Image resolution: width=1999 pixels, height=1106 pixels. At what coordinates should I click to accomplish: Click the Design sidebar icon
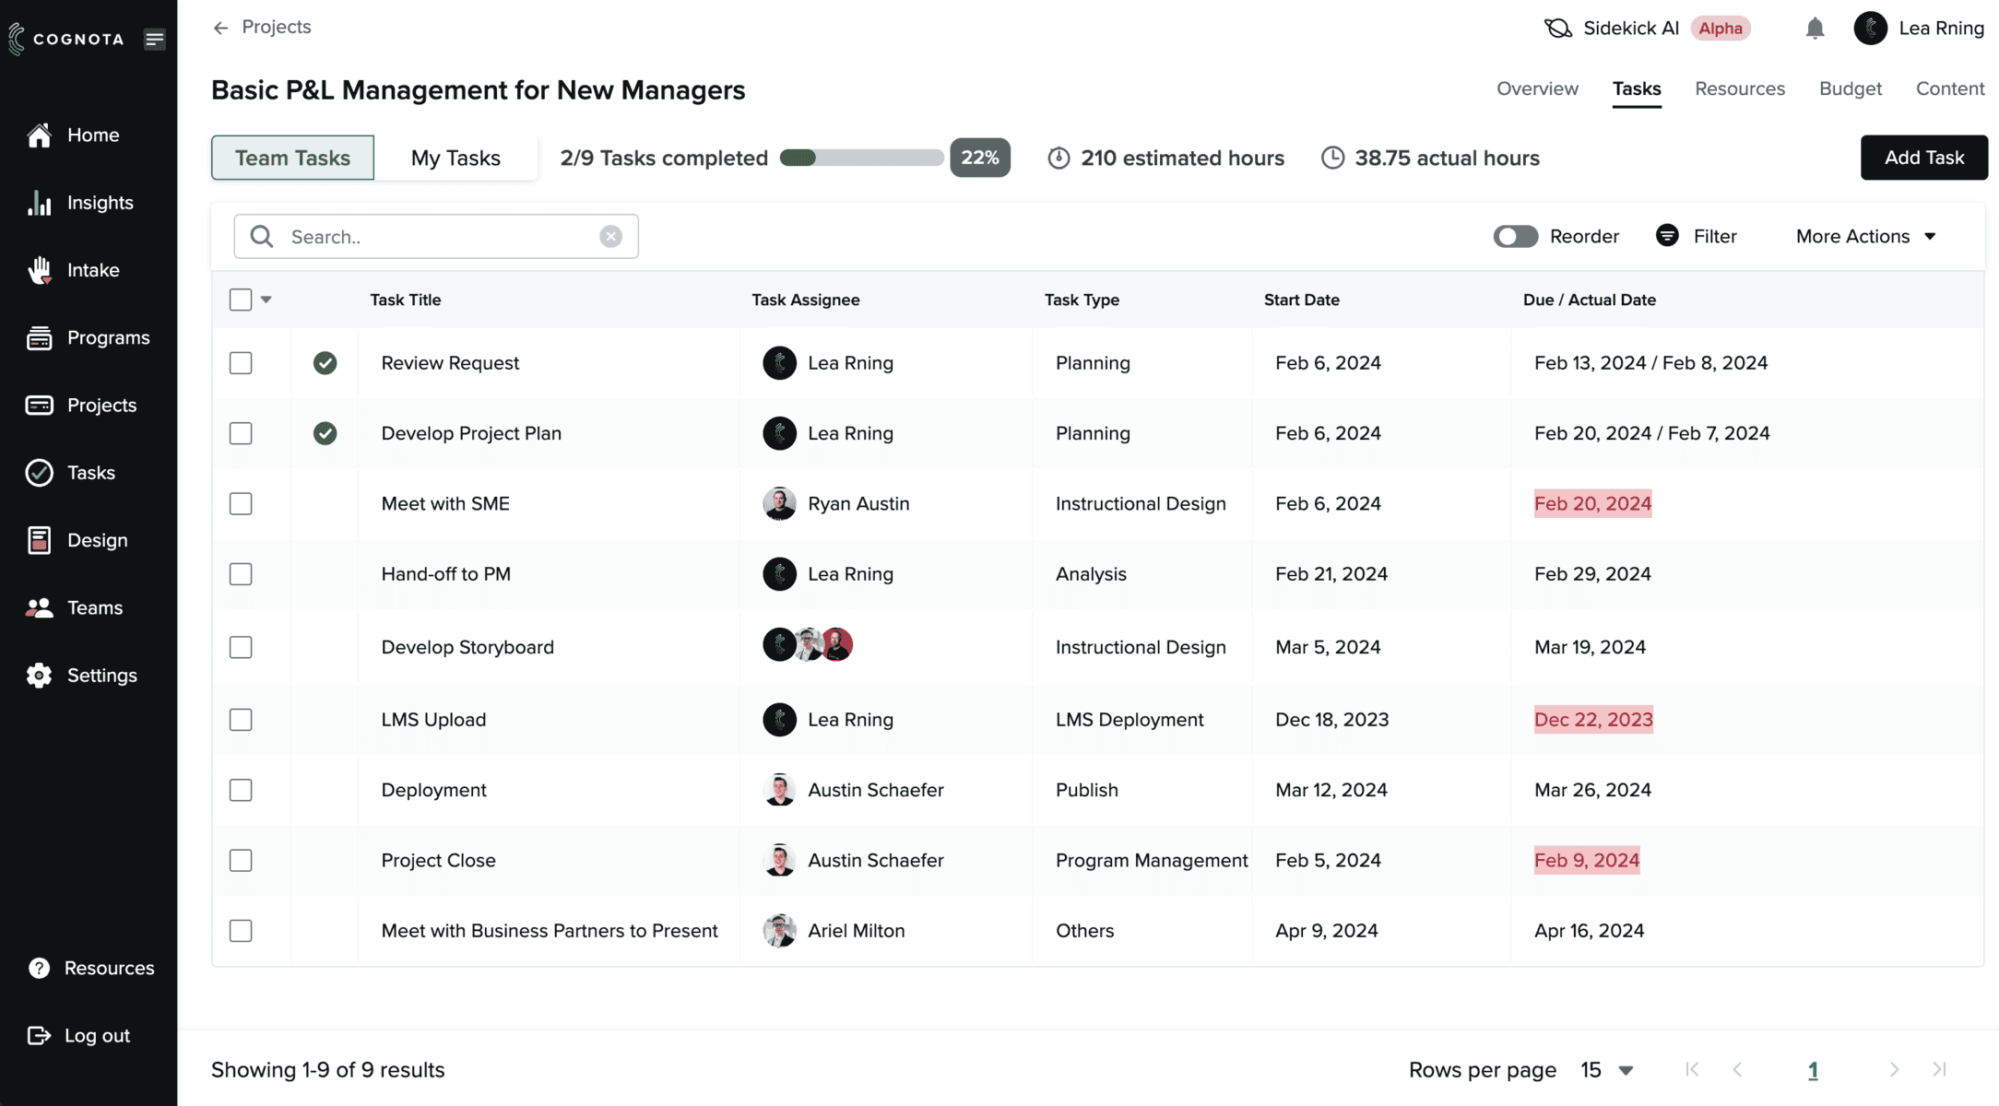coord(39,540)
